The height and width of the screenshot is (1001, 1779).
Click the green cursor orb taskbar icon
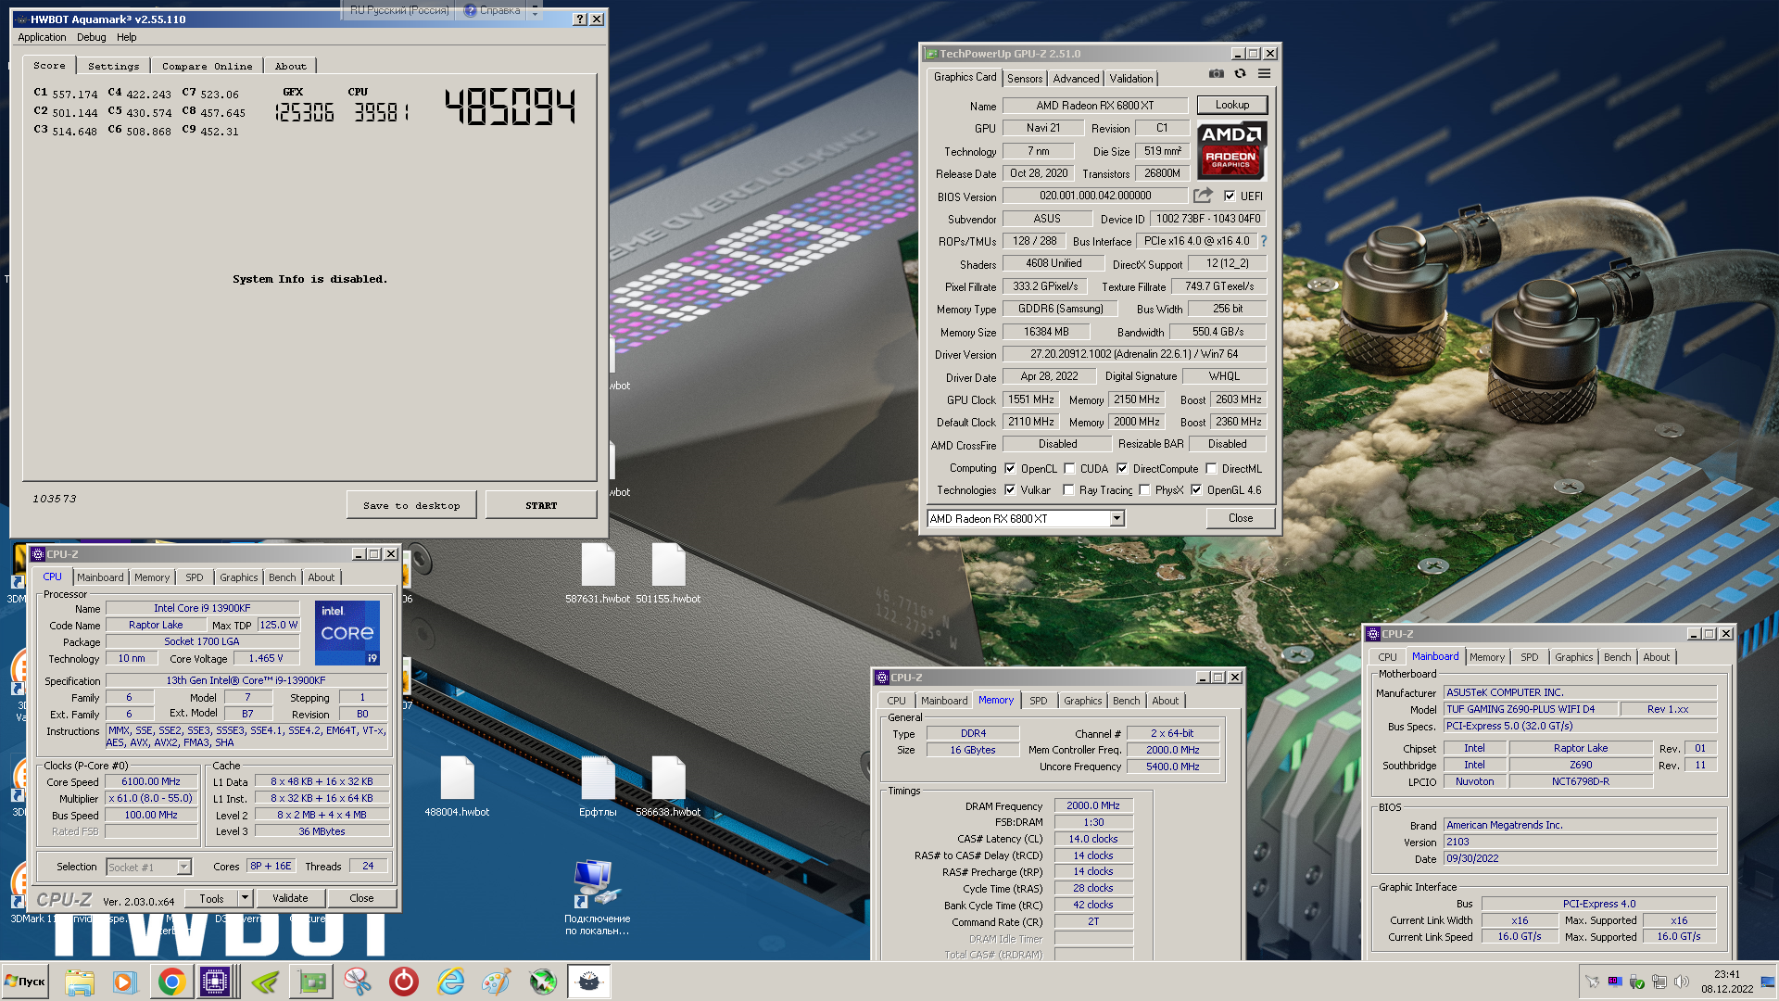click(x=543, y=982)
